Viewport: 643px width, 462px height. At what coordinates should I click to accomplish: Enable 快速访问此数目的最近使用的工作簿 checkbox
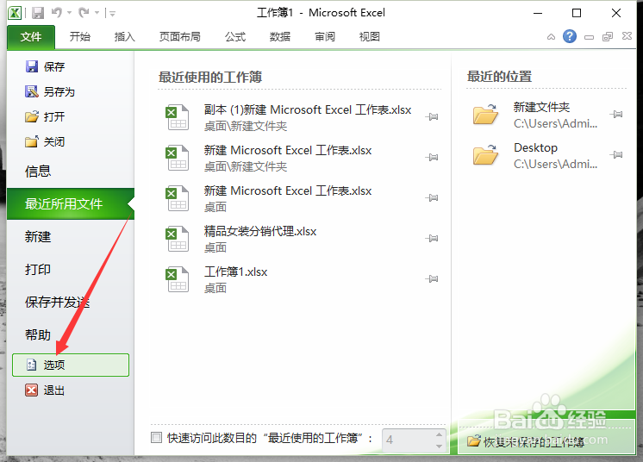click(156, 438)
